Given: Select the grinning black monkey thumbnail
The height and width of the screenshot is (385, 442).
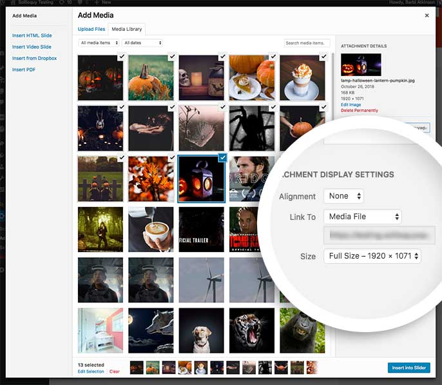Looking at the screenshot, I should click(x=302, y=331).
